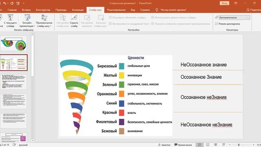Screen dimensions: 261x147
Task: Expand the Автоматически monitor dropdown
Action: tap(248, 18)
